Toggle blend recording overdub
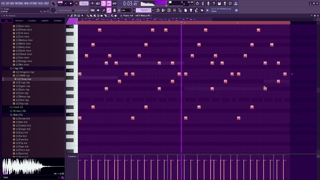 (109, 3)
